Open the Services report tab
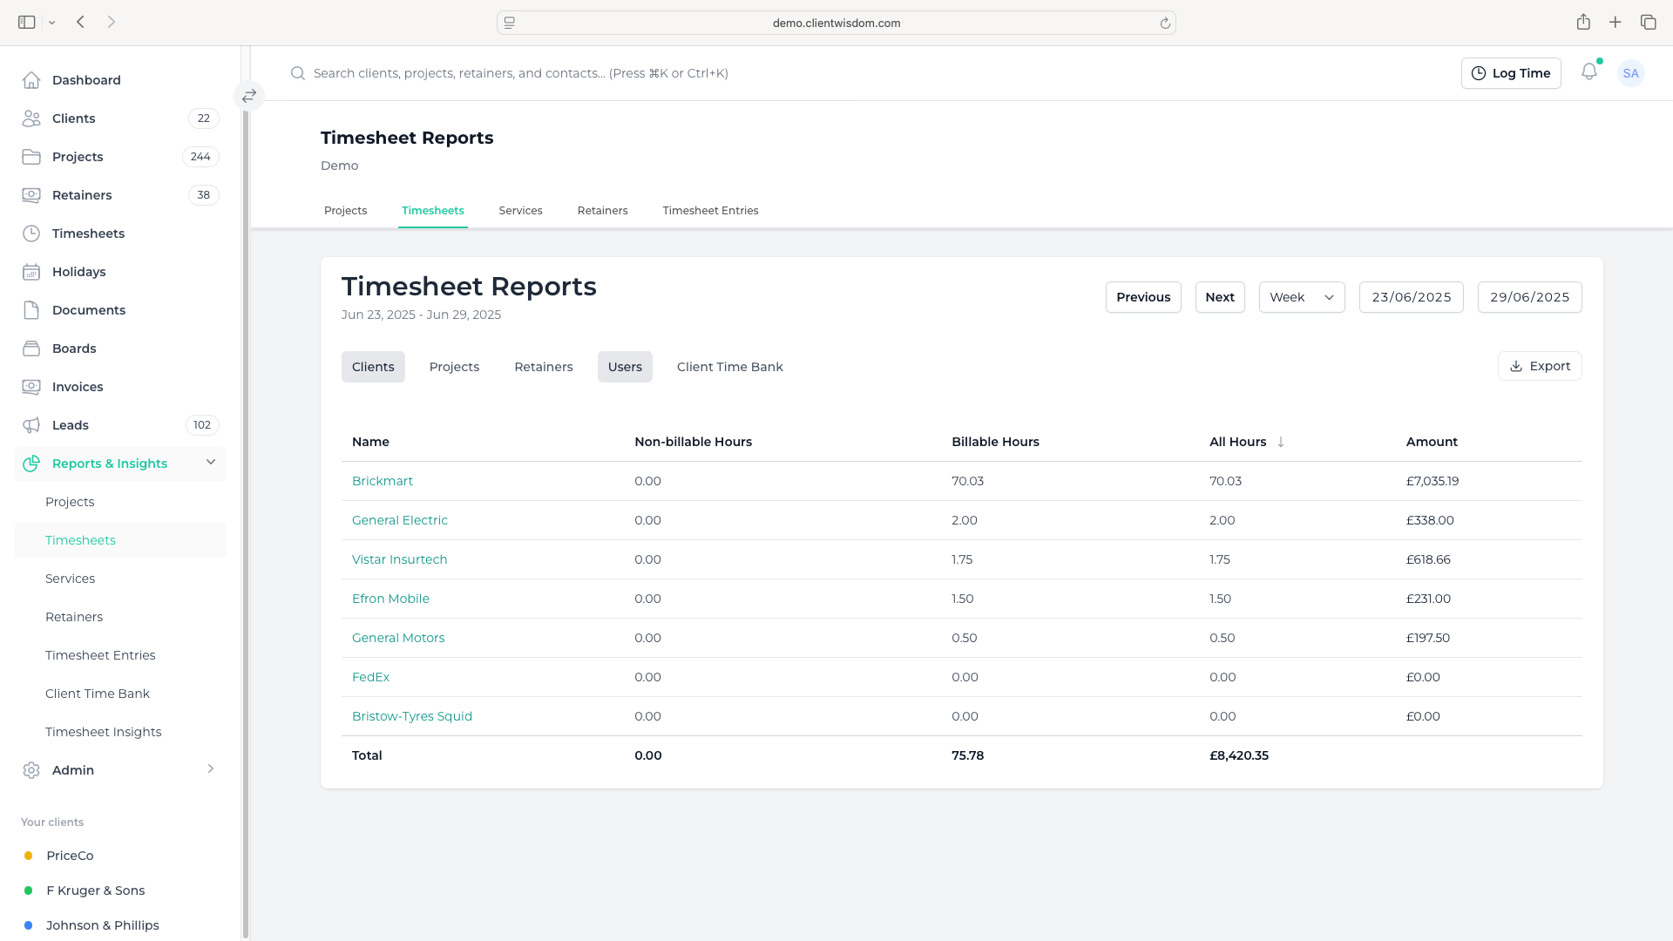The image size is (1673, 941). 520,210
